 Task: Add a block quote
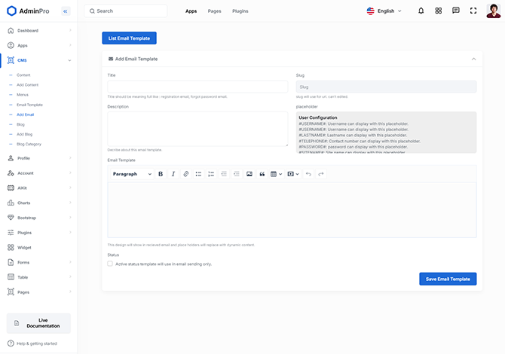(262, 174)
